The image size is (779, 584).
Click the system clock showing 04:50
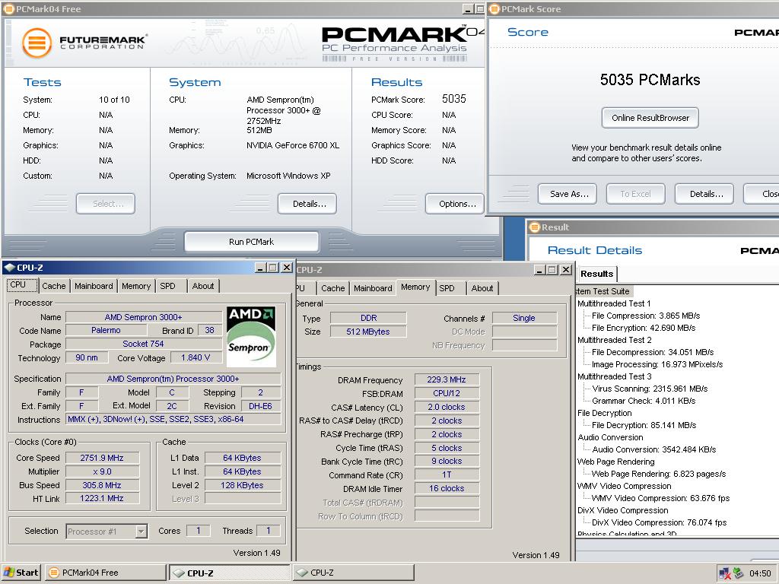click(x=760, y=573)
